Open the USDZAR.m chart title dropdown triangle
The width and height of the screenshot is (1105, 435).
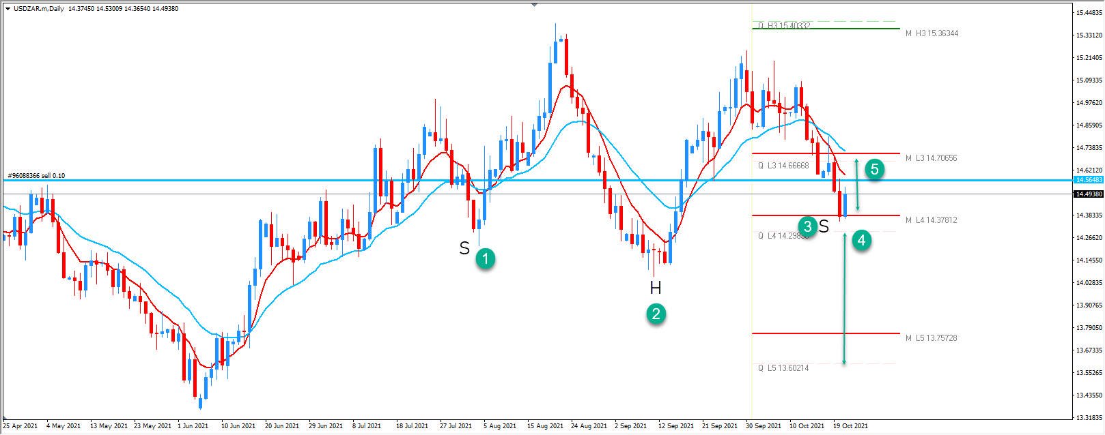tap(7, 8)
